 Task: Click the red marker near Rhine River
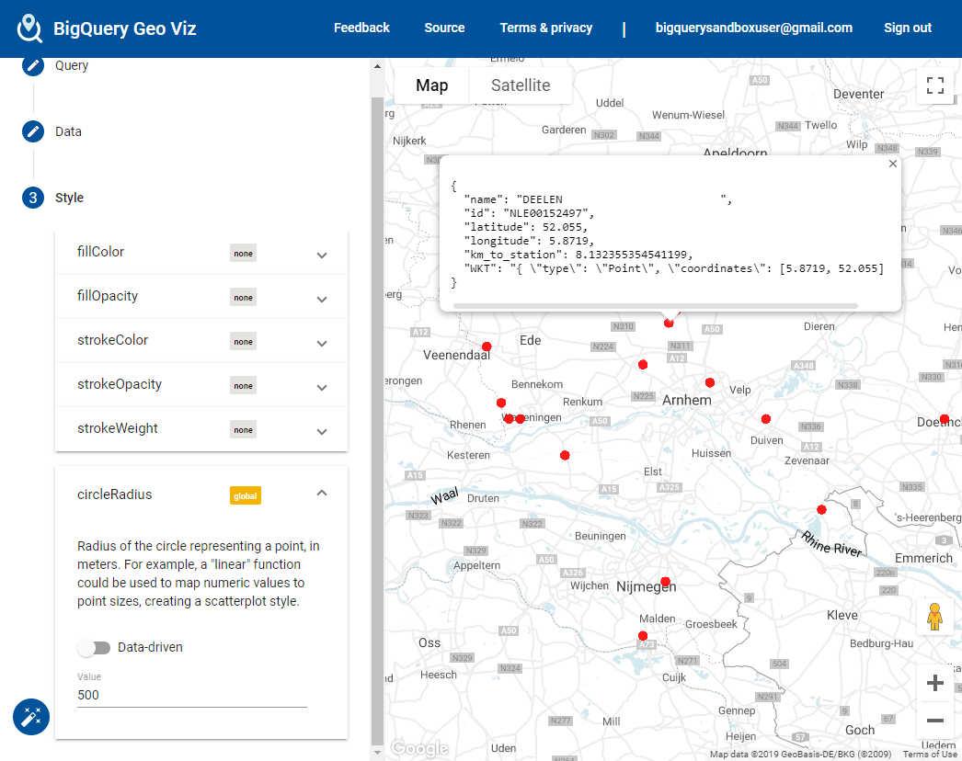point(821,509)
